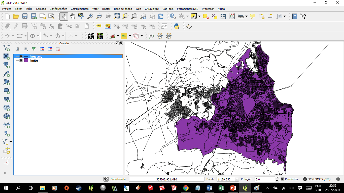Viewport: 344px width, 193px height.
Task: Open the CSW catalog tool
Action: pos(164,26)
